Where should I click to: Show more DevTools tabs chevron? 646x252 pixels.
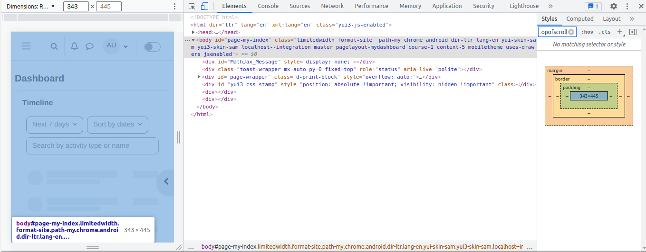[x=550, y=6]
